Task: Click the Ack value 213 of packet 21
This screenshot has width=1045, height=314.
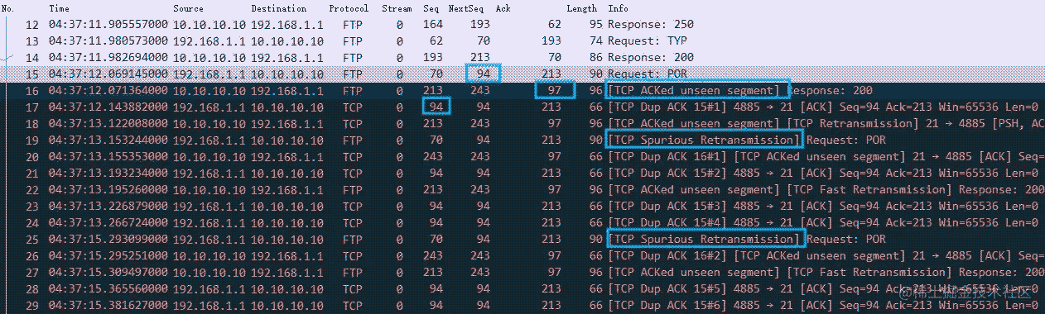Action: pos(551,174)
